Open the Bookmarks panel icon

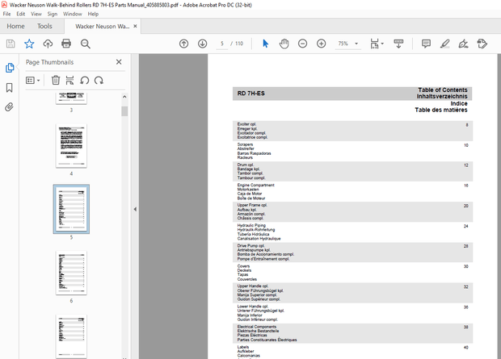click(10, 88)
